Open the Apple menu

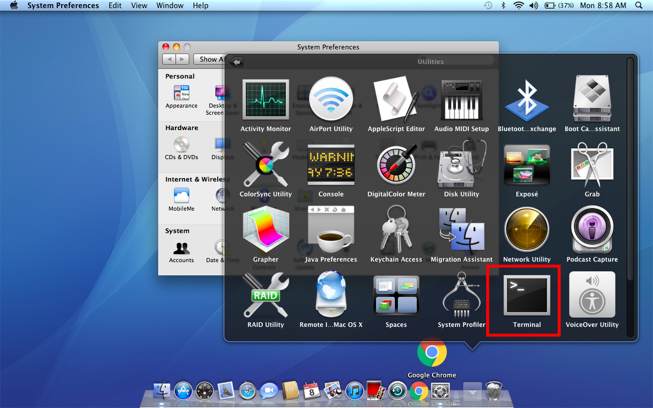tap(14, 6)
